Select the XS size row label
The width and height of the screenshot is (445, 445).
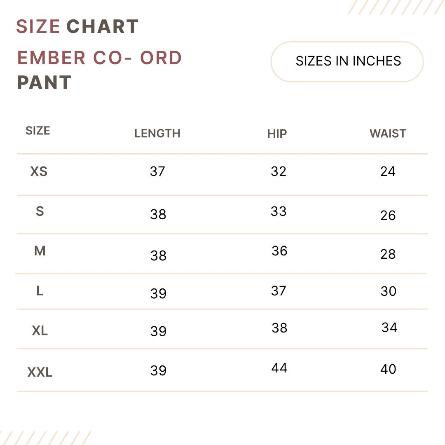point(39,171)
